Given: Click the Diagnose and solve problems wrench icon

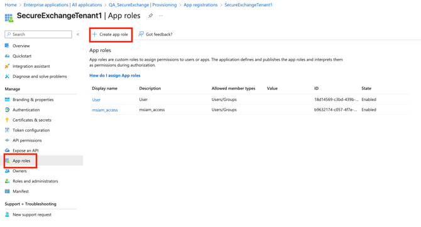Looking at the screenshot, I should point(7,77).
